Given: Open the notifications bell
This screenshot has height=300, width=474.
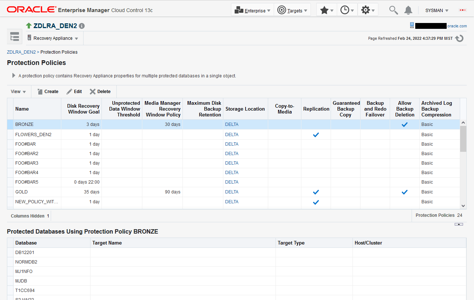Looking at the screenshot, I should tap(408, 10).
